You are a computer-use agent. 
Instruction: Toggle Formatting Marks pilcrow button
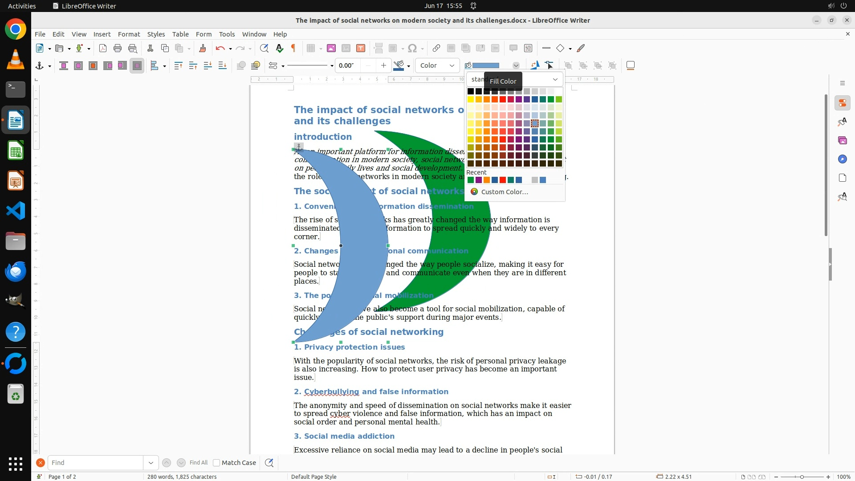[293, 48]
